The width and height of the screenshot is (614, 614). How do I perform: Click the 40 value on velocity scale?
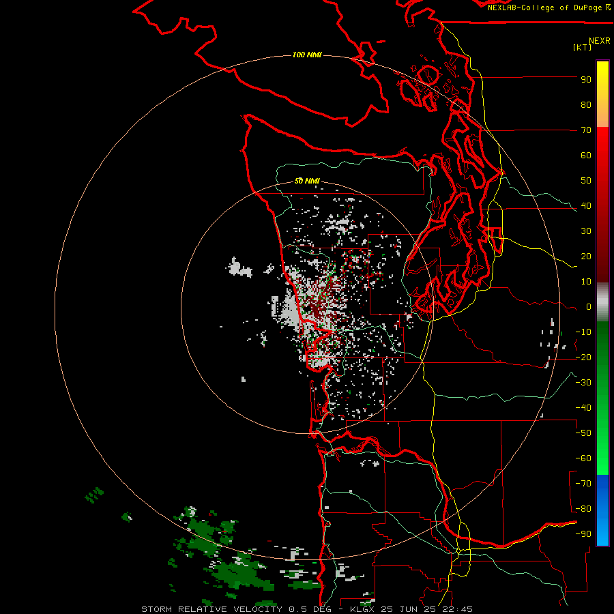(586, 206)
